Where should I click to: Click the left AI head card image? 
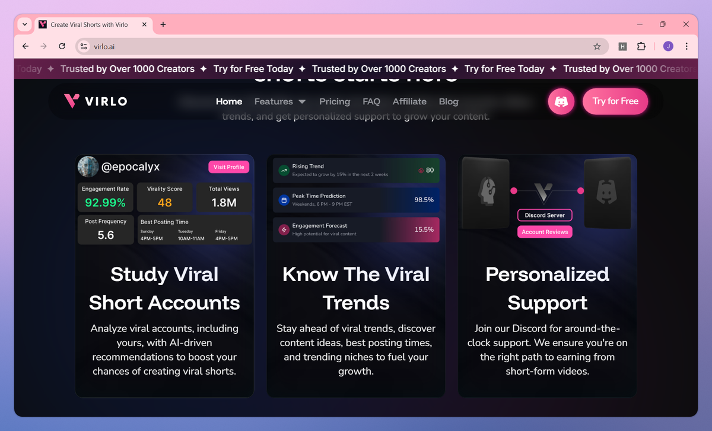(487, 193)
